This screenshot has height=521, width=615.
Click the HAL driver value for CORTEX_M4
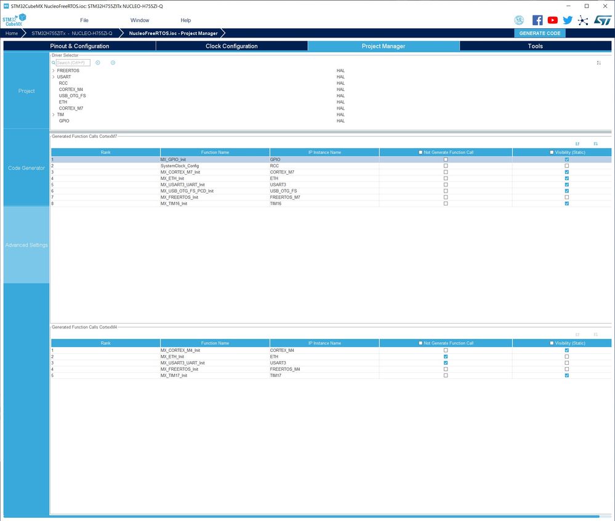[340, 89]
